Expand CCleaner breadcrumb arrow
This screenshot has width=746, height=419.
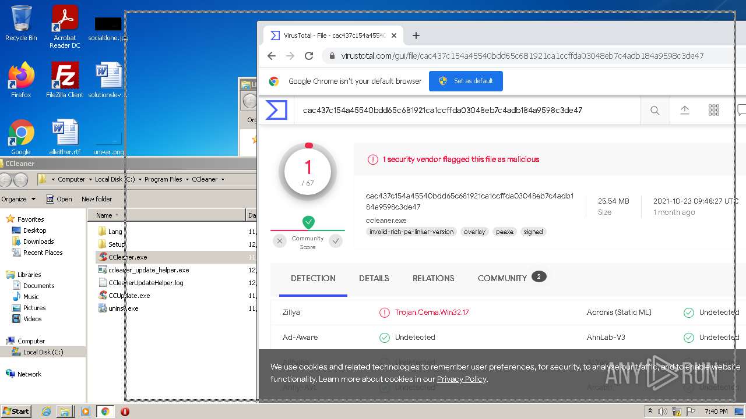pos(223,179)
